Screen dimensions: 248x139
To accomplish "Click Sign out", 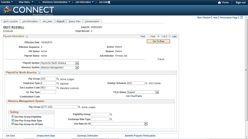I will (x=240, y=2).
